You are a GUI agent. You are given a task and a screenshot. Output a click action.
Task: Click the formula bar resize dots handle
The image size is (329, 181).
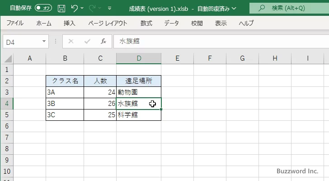56,41
